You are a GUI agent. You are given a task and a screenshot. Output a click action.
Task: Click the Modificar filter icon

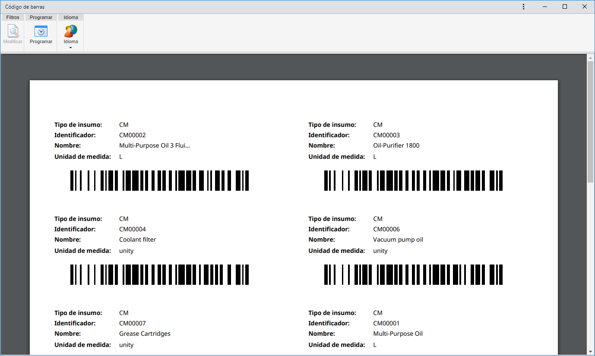point(13,32)
